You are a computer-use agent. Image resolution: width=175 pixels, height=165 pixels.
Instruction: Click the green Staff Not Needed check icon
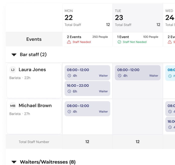[x=119, y=42]
